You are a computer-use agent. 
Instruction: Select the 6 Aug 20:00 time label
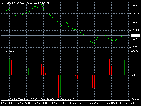pos(41,103)
